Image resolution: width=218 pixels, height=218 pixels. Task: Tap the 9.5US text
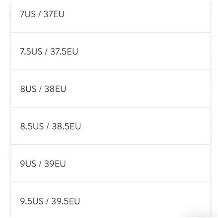(32, 201)
